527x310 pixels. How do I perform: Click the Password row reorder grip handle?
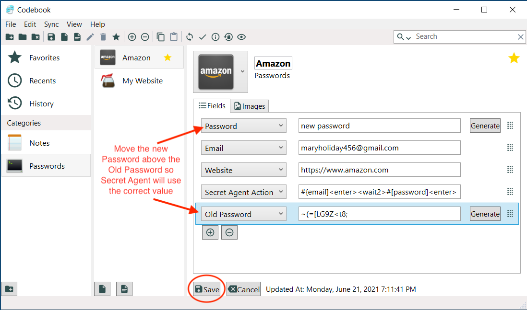tap(510, 126)
